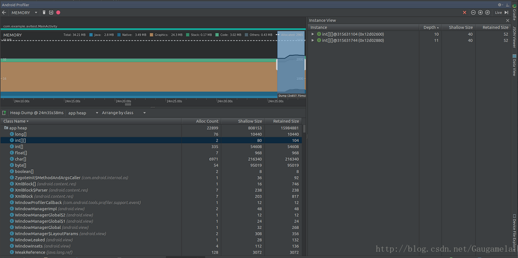Open the Gradle side tab
518x258 pixels.
pos(514,14)
